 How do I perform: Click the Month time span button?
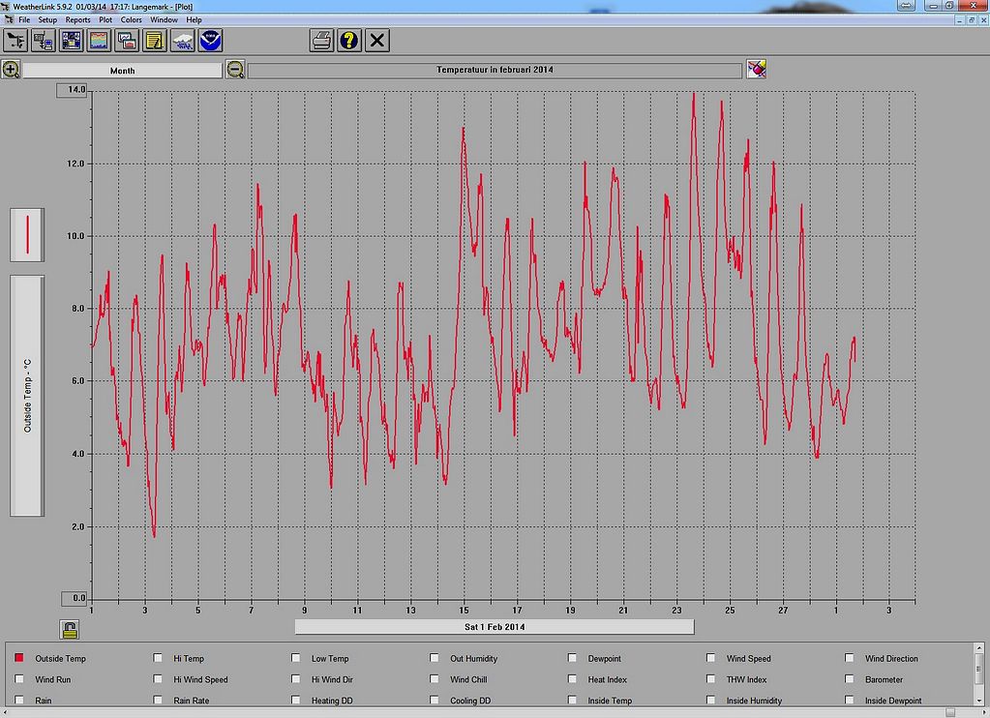click(123, 70)
